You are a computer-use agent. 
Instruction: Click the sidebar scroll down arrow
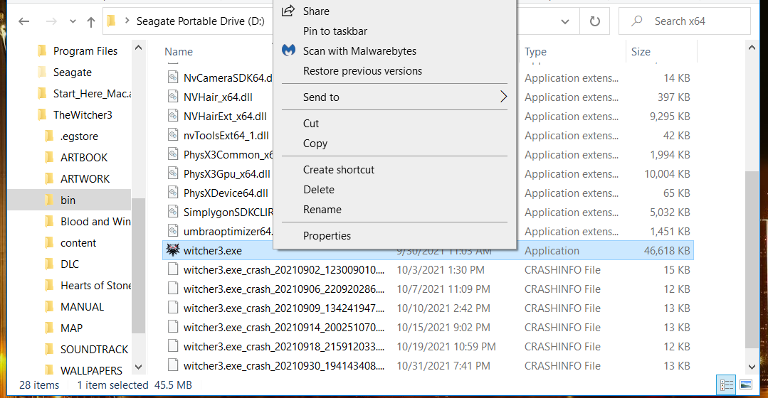[x=138, y=367]
